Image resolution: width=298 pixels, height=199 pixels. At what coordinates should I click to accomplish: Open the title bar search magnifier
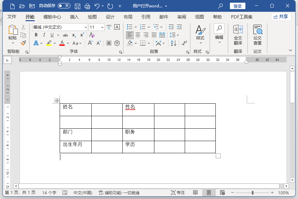[220, 6]
